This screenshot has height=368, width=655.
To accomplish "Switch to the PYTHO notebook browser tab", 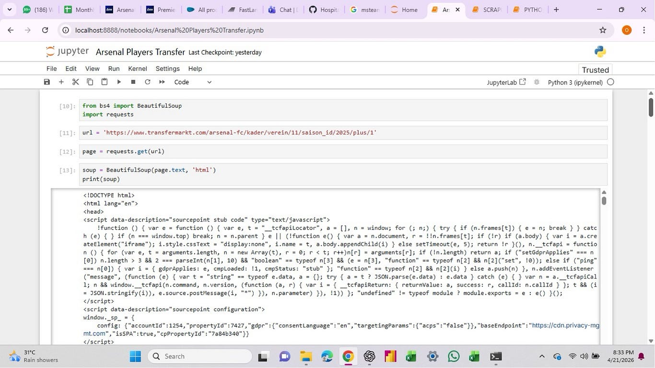I will pyautogui.click(x=527, y=10).
